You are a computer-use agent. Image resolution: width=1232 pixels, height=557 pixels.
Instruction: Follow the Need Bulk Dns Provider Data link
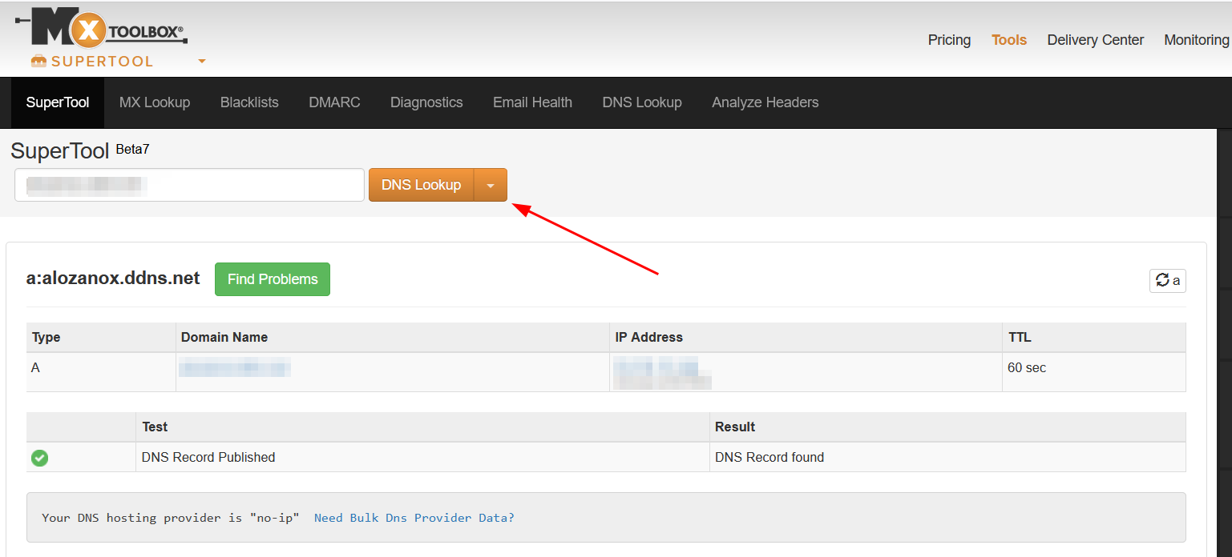point(414,518)
